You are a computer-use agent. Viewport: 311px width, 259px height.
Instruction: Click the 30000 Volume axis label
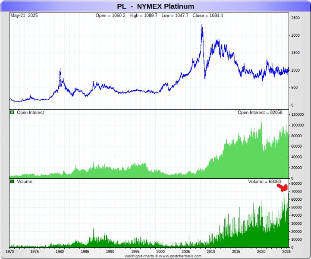[296, 224]
